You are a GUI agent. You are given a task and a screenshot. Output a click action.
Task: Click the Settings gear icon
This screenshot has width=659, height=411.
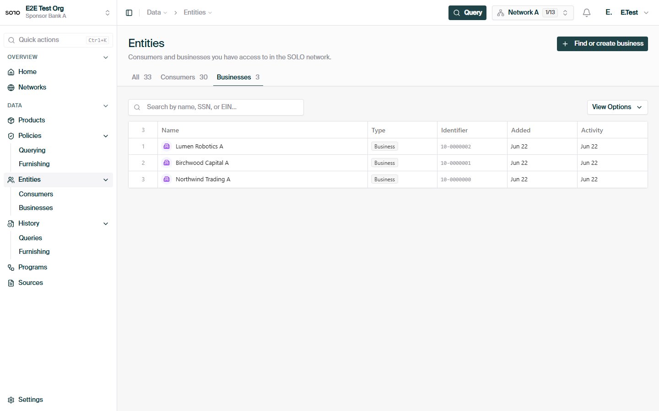click(11, 400)
